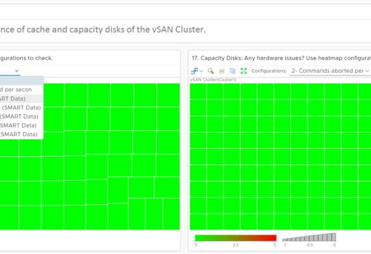The image size is (371, 254).
Task: Click the 'gurations to check.' left widget title
Action: pos(26,58)
